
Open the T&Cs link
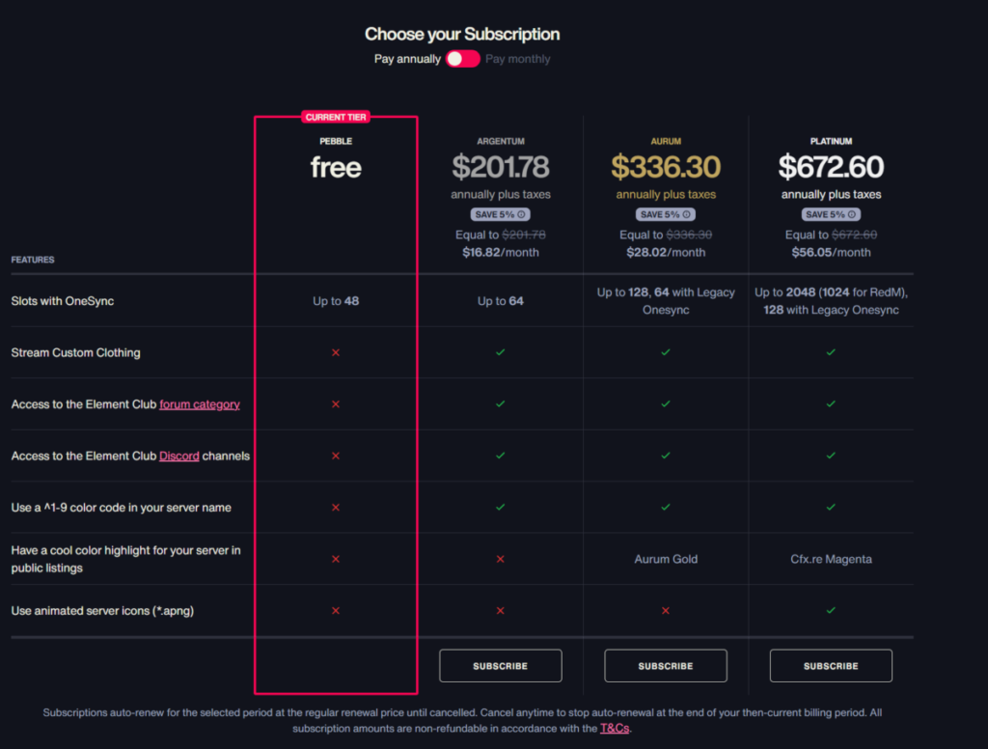pos(614,729)
